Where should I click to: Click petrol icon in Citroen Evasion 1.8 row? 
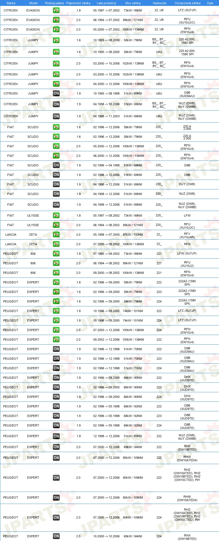point(56,10)
